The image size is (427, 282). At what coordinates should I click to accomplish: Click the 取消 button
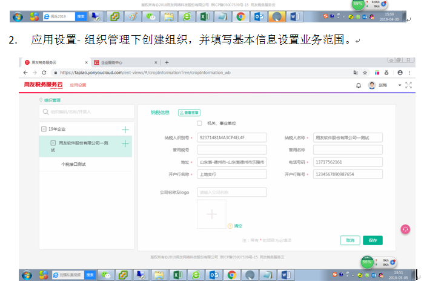click(350, 240)
